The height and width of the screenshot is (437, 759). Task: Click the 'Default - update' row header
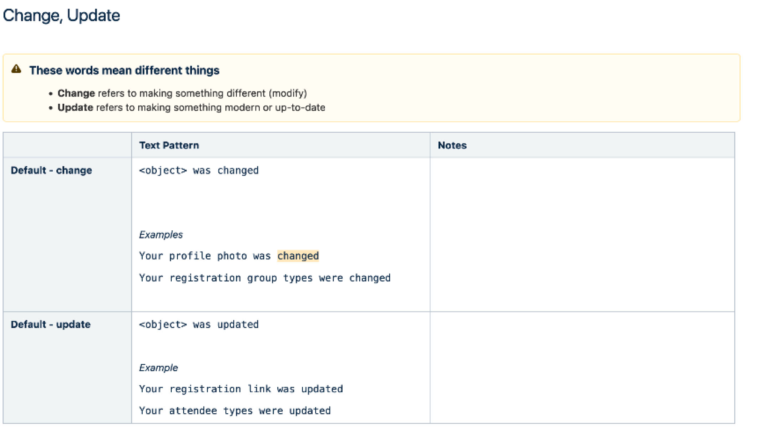51,324
